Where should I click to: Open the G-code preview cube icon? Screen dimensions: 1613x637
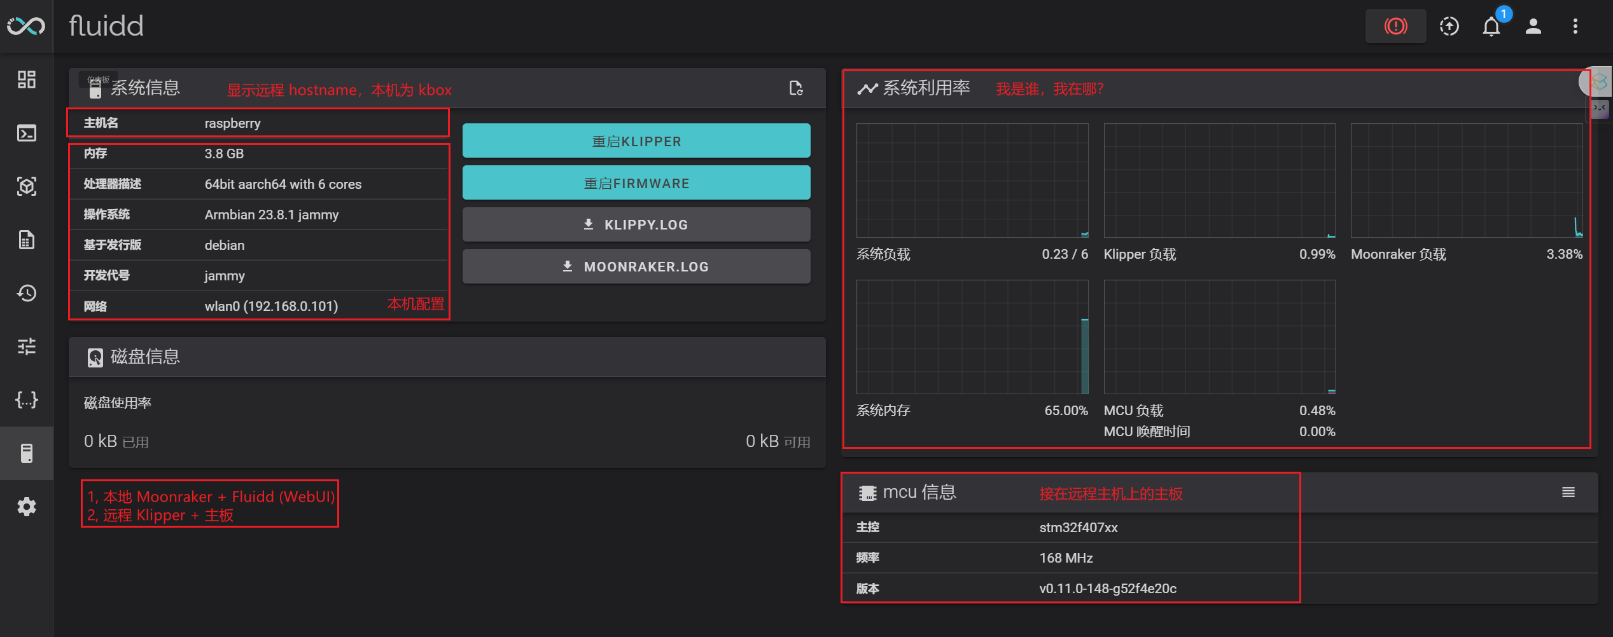(26, 186)
